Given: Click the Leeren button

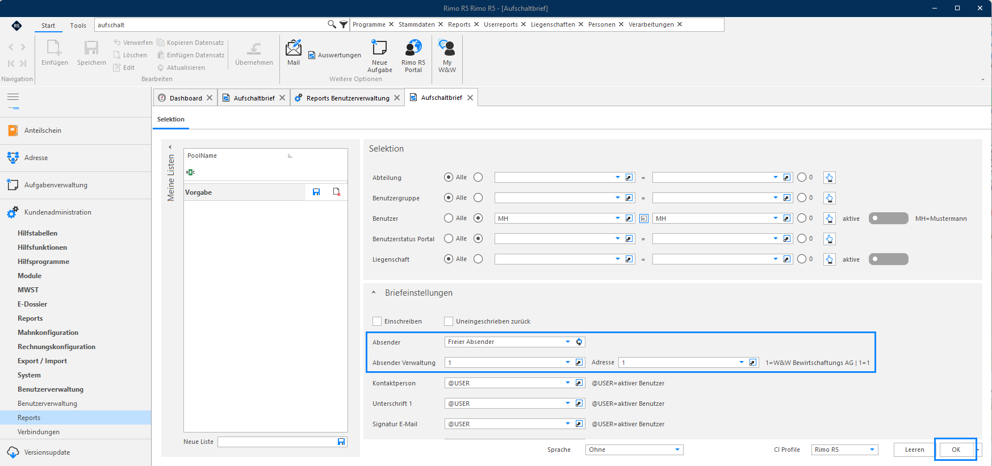Looking at the screenshot, I should click(x=914, y=450).
